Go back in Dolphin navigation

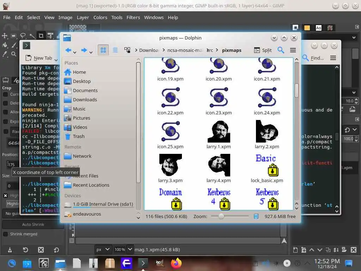68,50
